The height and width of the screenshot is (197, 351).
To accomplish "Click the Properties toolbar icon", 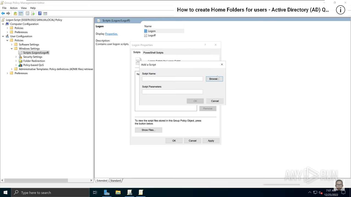I will [27, 13].
